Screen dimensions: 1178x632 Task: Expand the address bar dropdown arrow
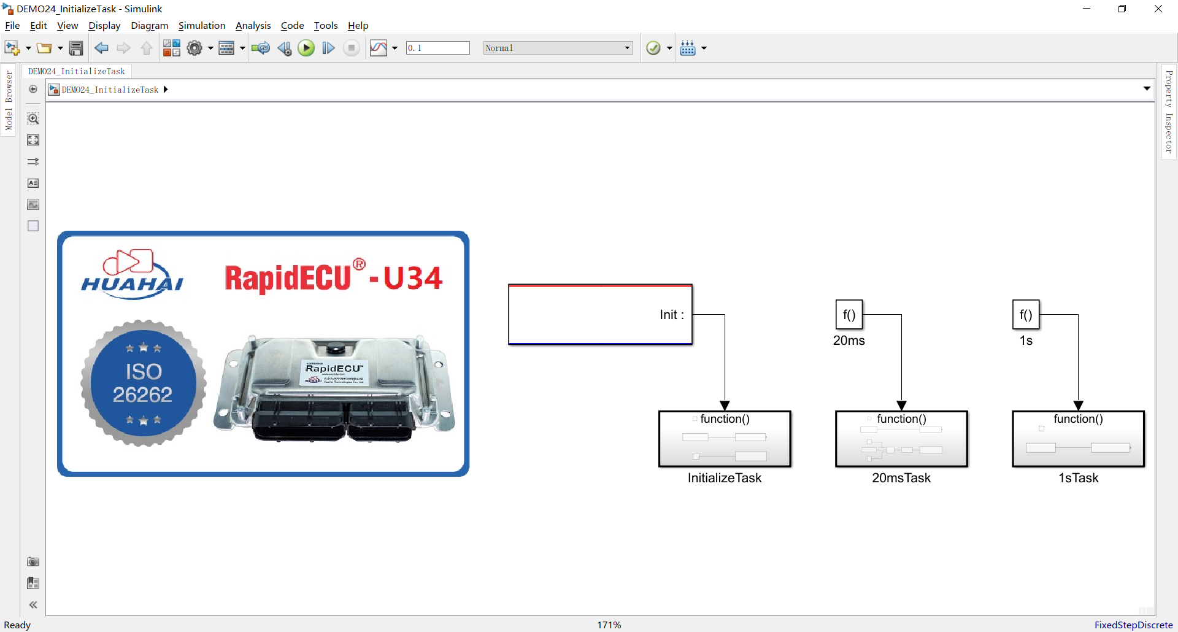[1147, 89]
